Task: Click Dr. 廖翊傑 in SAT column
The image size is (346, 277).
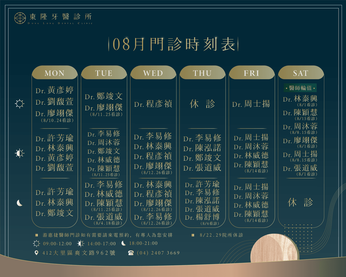Action: pos(300,141)
